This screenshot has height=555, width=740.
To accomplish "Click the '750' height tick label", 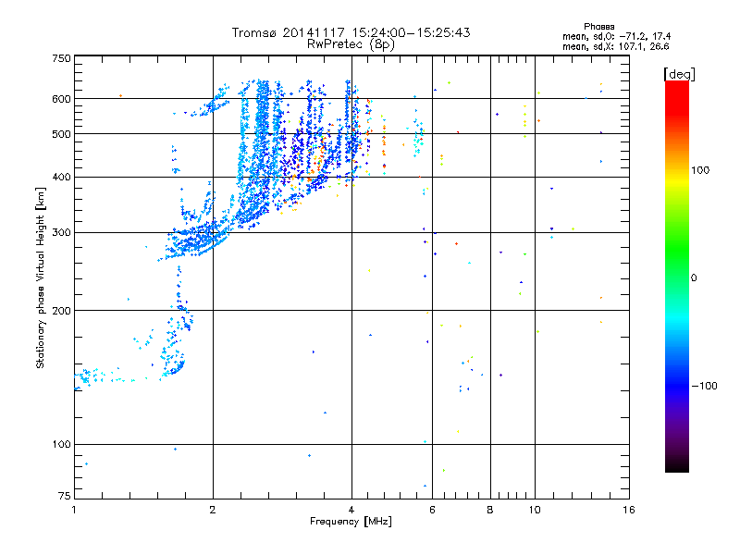I will (x=61, y=58).
